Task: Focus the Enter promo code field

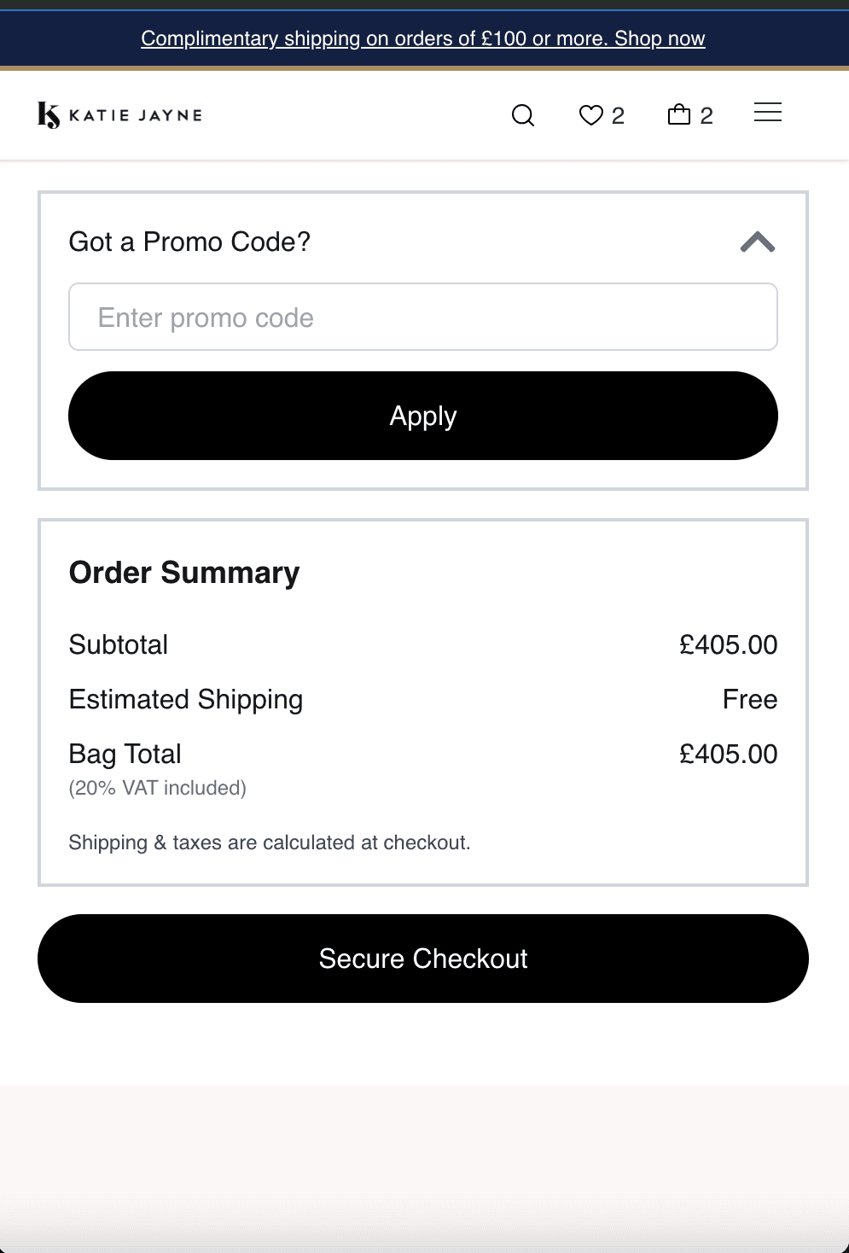Action: click(x=423, y=317)
